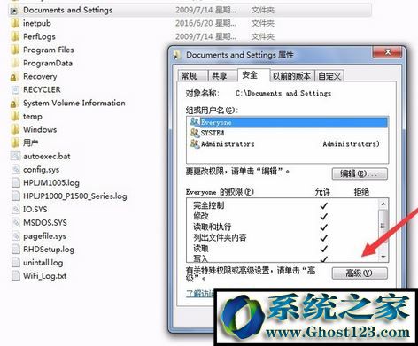Open the 自定义 tab

pyautogui.click(x=329, y=76)
